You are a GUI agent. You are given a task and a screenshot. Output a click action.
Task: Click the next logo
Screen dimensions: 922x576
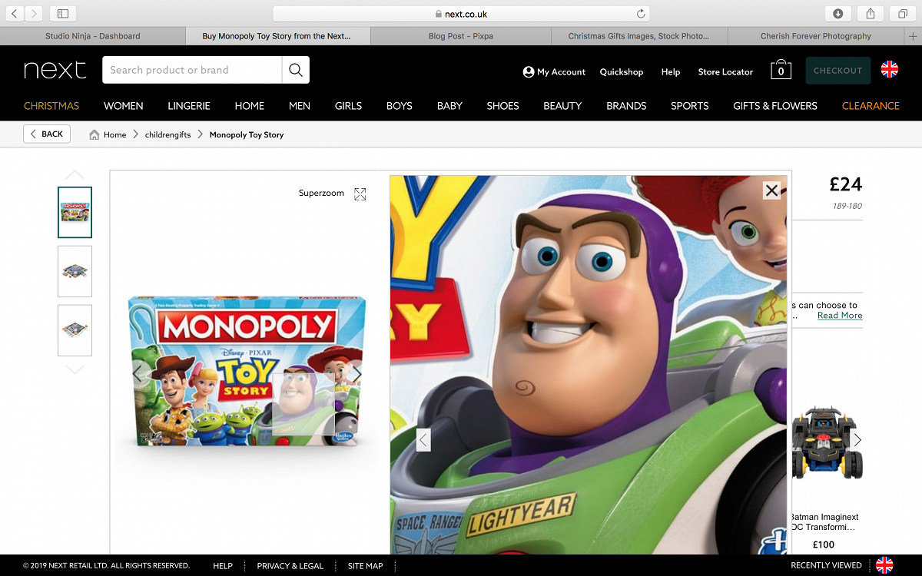55,70
